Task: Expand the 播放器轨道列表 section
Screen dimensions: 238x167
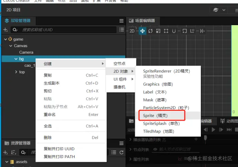Action: (x=130, y=139)
